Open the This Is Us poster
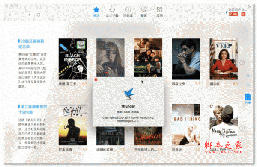The width and height of the screenshot is (257, 167). click(148, 58)
